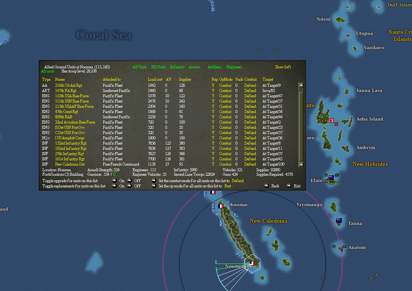Click Show Soft toggle
The height and width of the screenshot is (291, 412).
(283, 67)
